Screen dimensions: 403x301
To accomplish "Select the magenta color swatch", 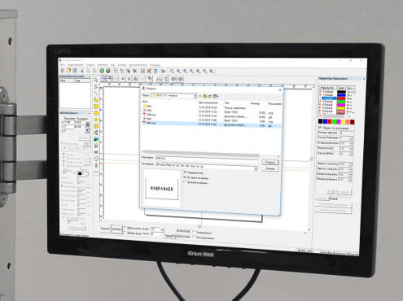I will pos(339,122).
